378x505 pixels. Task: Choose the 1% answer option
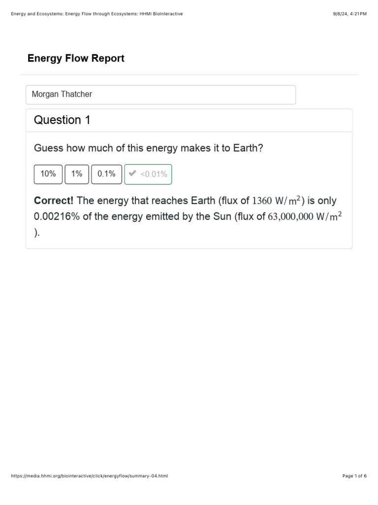click(x=77, y=174)
